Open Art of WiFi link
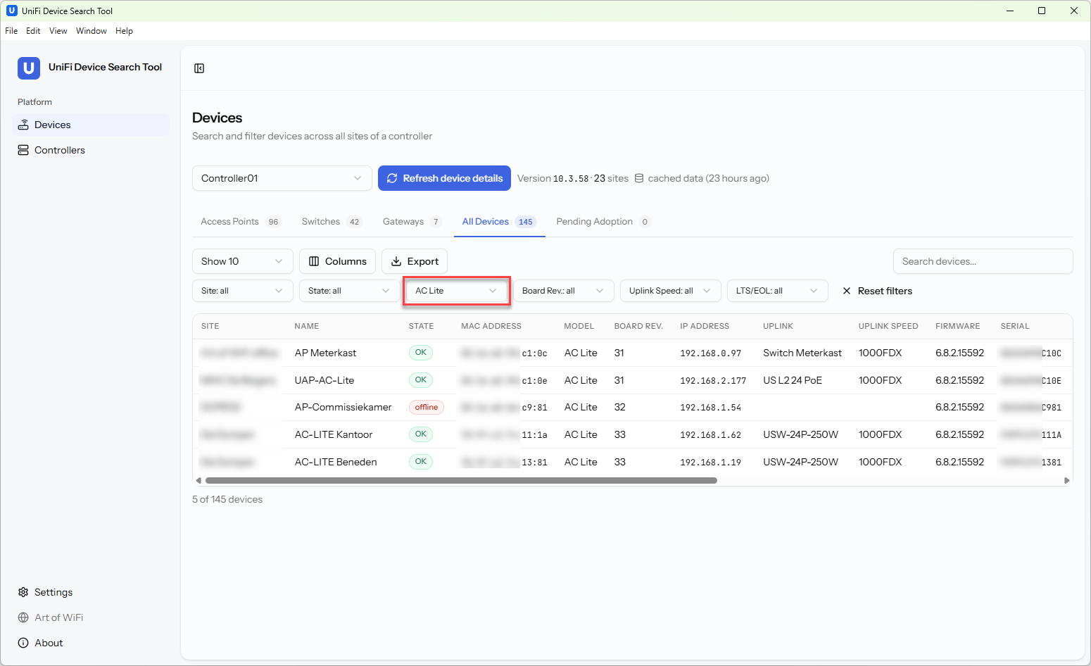 pyautogui.click(x=91, y=617)
